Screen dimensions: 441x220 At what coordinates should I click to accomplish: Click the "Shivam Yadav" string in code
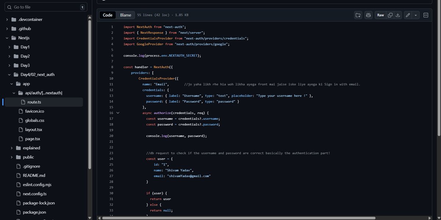(x=178, y=170)
